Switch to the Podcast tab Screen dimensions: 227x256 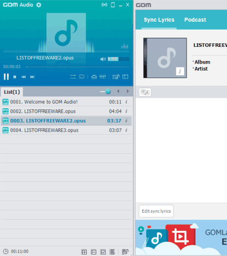point(195,20)
